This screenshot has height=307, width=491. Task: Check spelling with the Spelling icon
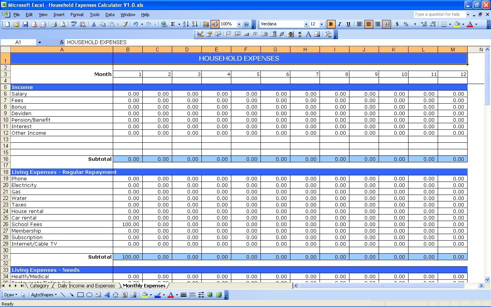coord(74,24)
